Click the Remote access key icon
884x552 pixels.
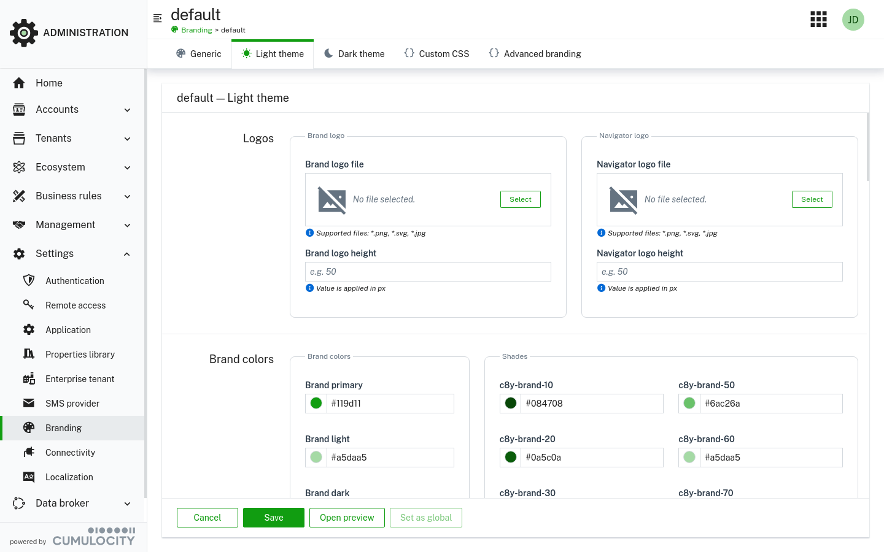click(x=28, y=305)
